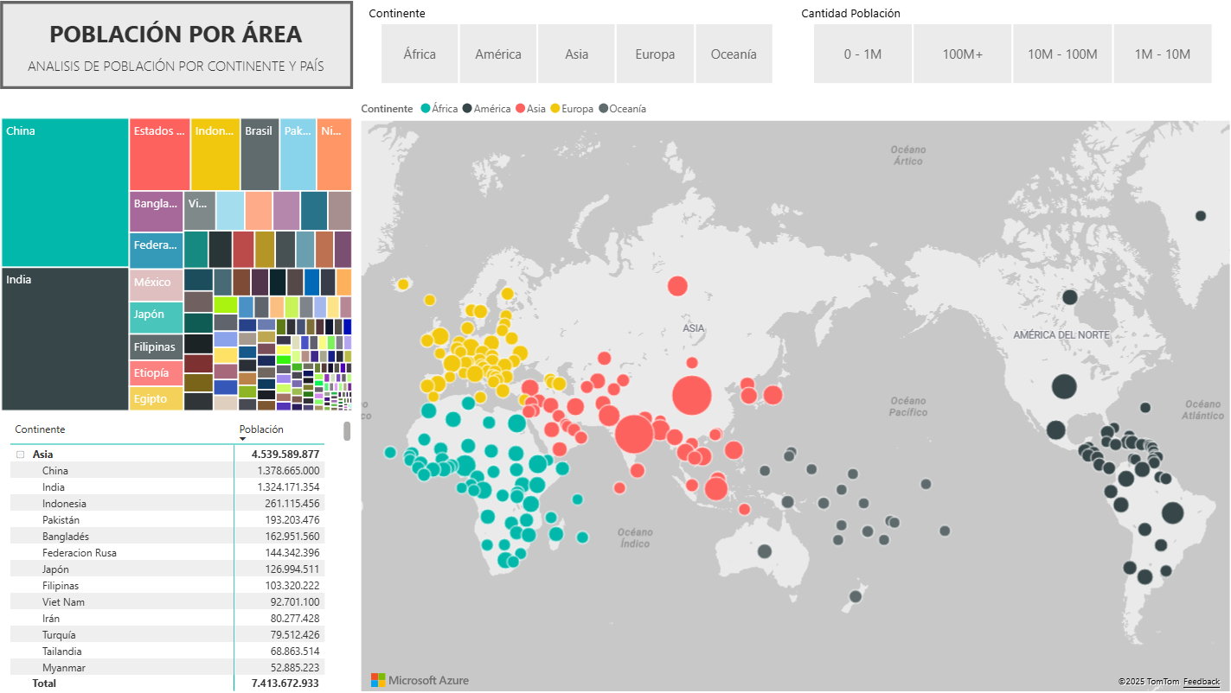This screenshot has width=1231, height=693.
Task: Select the 1M - 10M population range
Action: click(x=1162, y=54)
